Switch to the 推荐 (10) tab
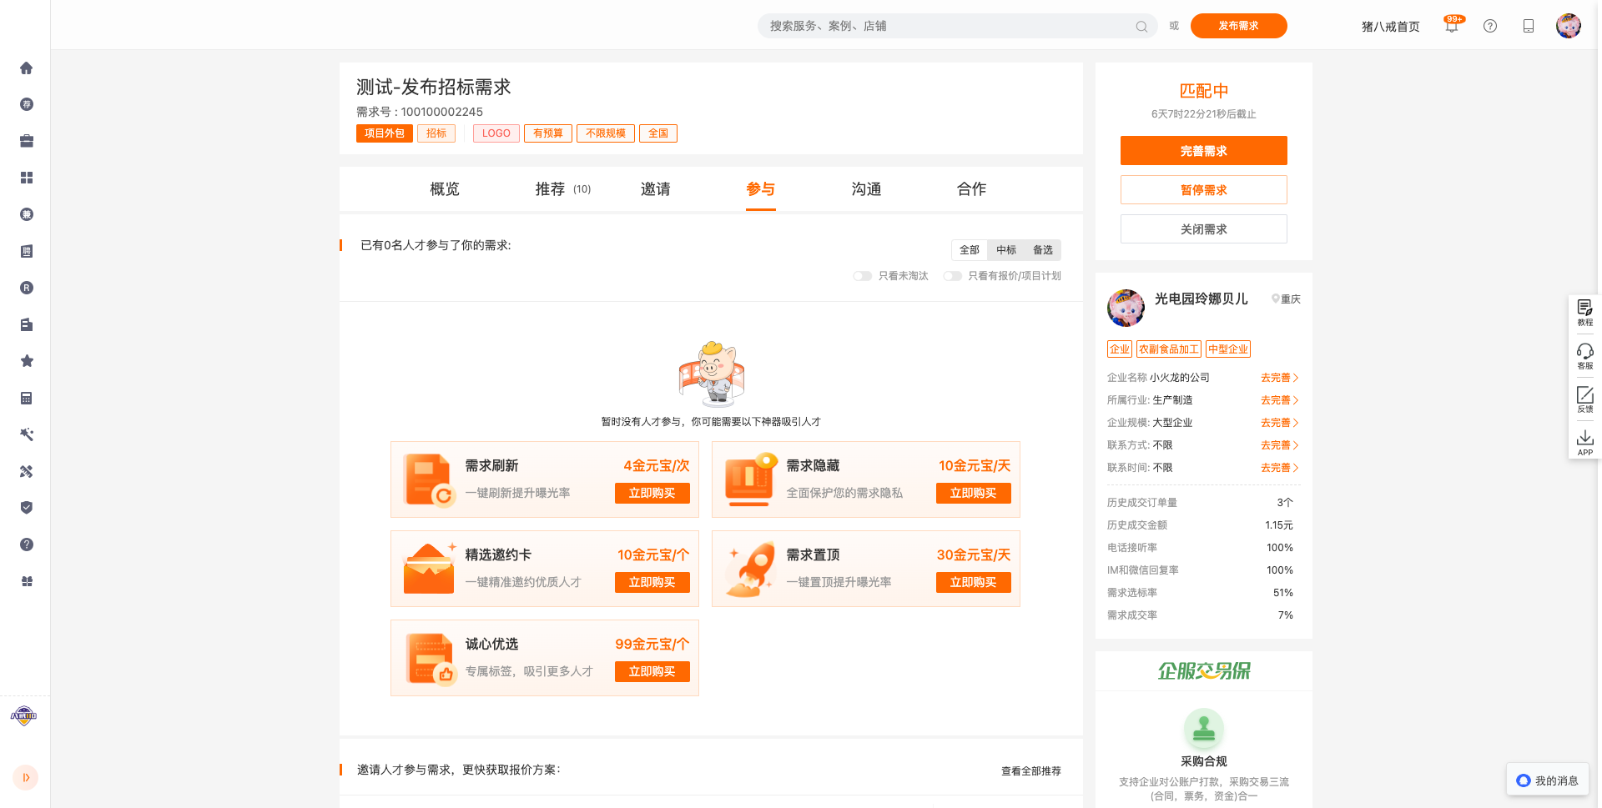This screenshot has height=808, width=1602. tap(563, 189)
